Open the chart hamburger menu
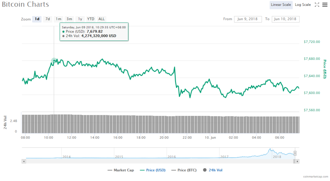Viewport: 330px width, 181px height. pos(325,5)
